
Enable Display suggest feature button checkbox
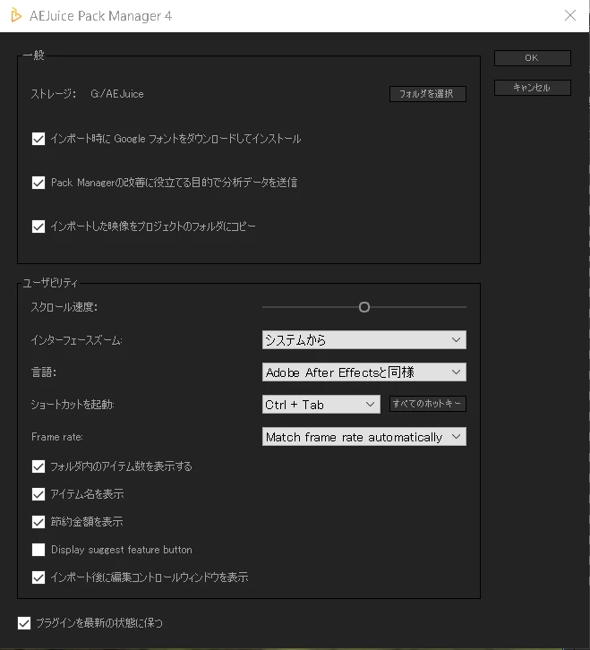(x=38, y=550)
